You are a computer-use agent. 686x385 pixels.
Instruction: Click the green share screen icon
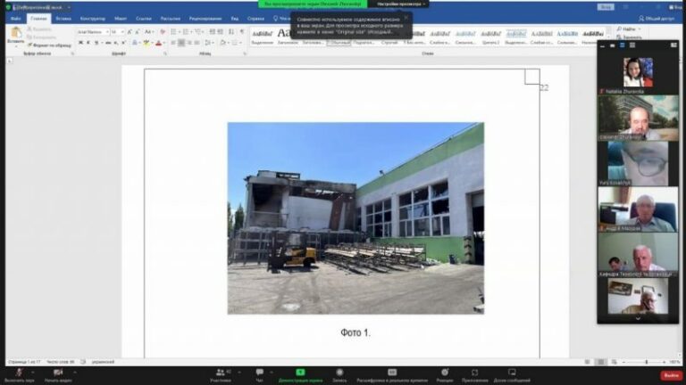300,373
